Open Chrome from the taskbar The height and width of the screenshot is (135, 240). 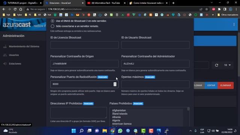[112, 131]
